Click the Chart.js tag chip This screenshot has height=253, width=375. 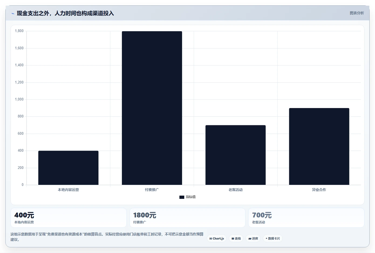(217, 238)
